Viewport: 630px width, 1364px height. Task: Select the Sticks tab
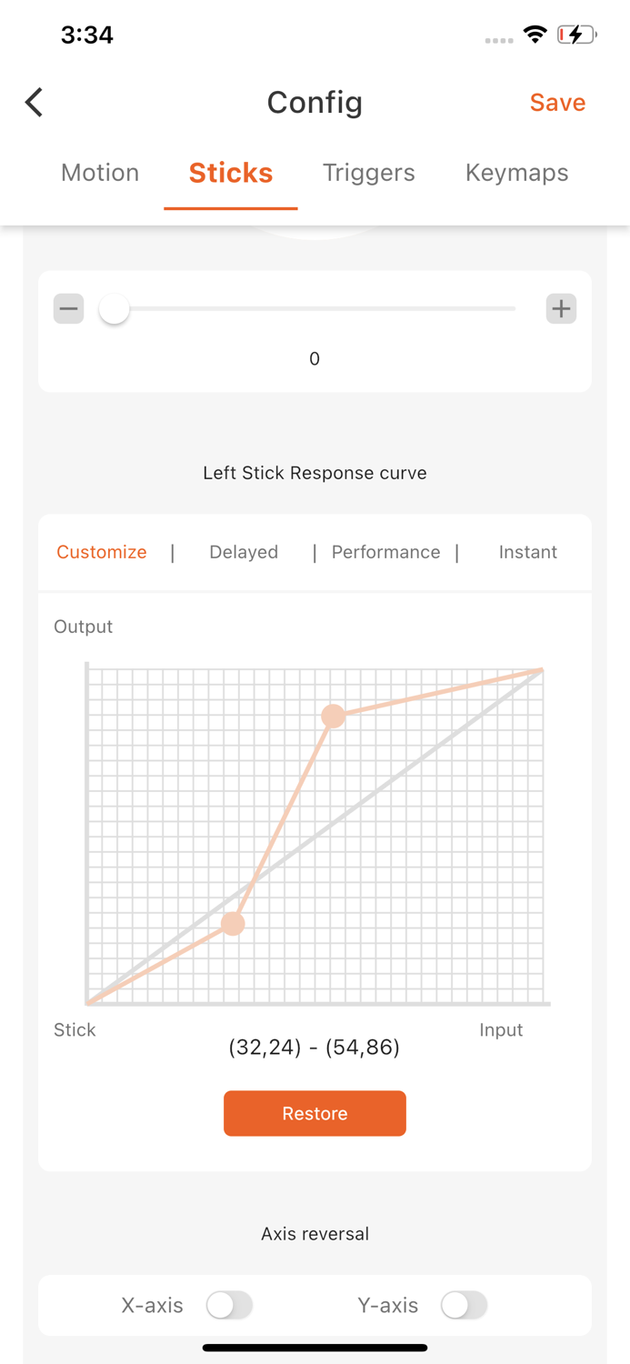click(x=231, y=173)
